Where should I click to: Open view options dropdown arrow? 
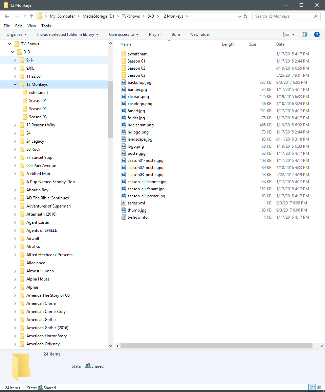[293, 34]
